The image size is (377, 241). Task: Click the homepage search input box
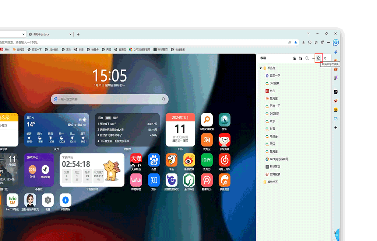pos(110,99)
